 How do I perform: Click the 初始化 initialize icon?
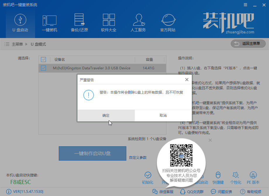(148, 178)
